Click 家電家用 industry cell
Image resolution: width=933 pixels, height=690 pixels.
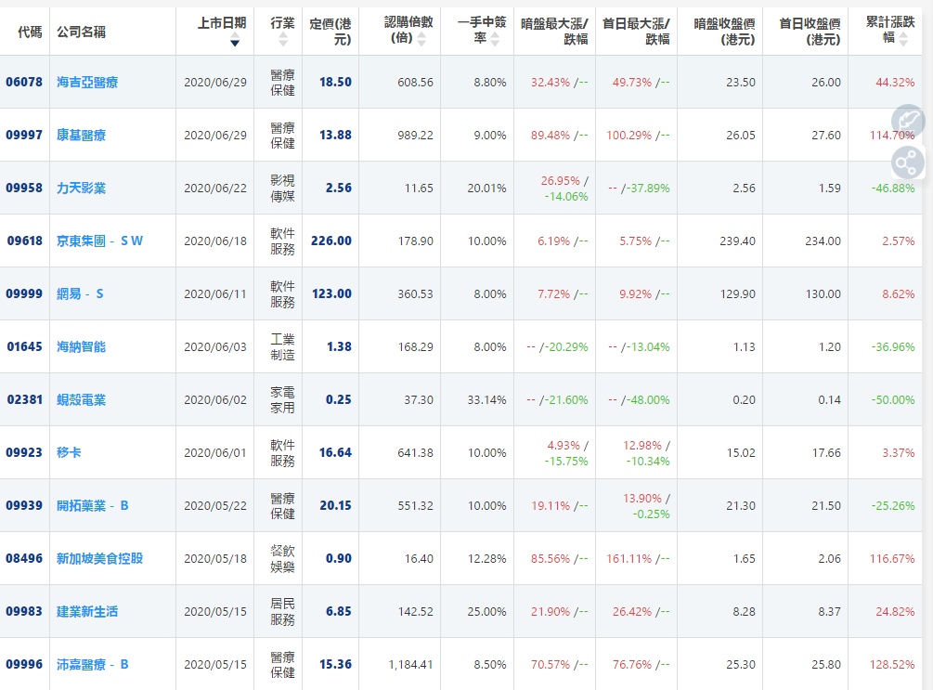[x=282, y=399]
